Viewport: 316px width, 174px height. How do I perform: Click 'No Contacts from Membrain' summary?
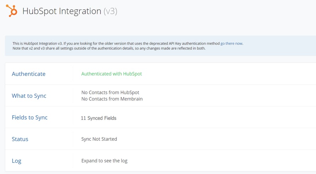112,99
